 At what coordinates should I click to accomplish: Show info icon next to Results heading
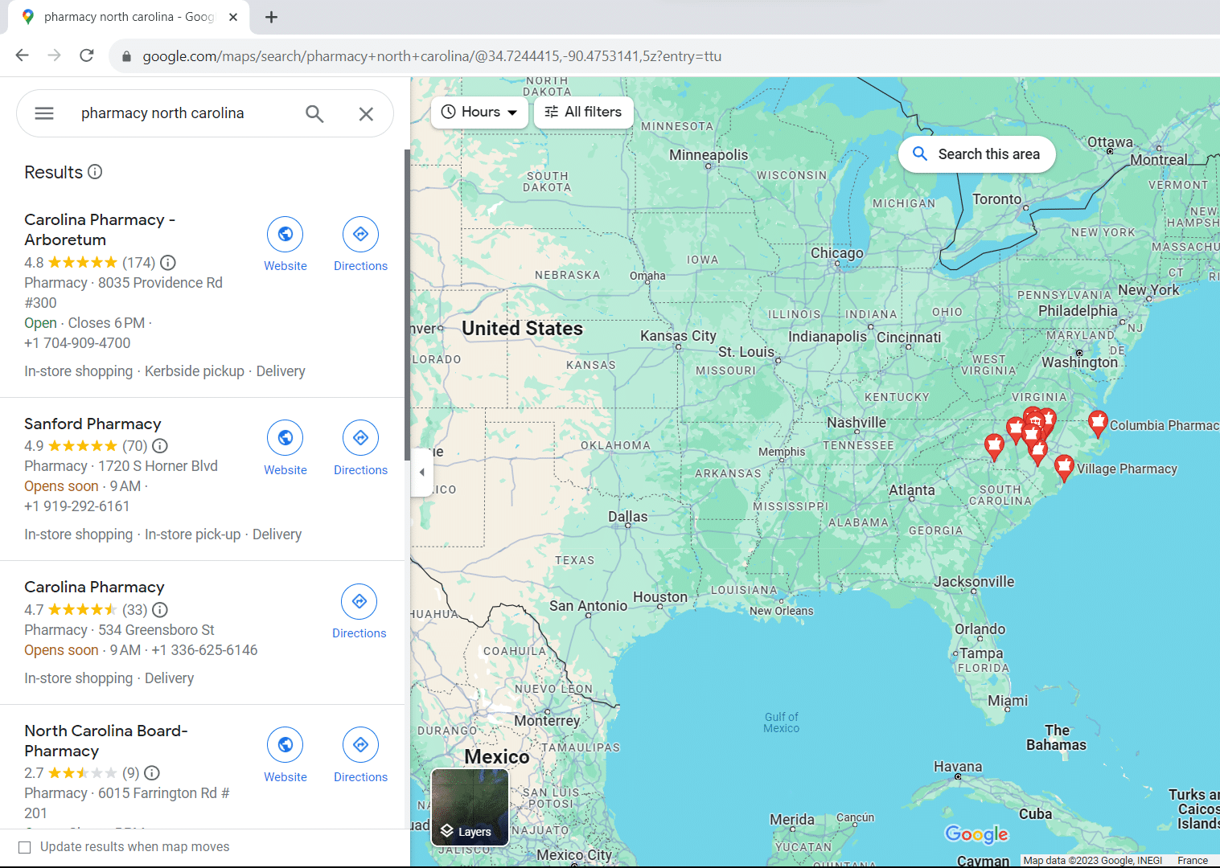point(95,172)
